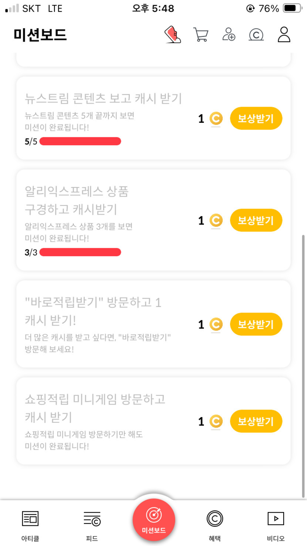Tap the 혜택 benefits icon
Image resolution: width=307 pixels, height=546 pixels.
215,519
